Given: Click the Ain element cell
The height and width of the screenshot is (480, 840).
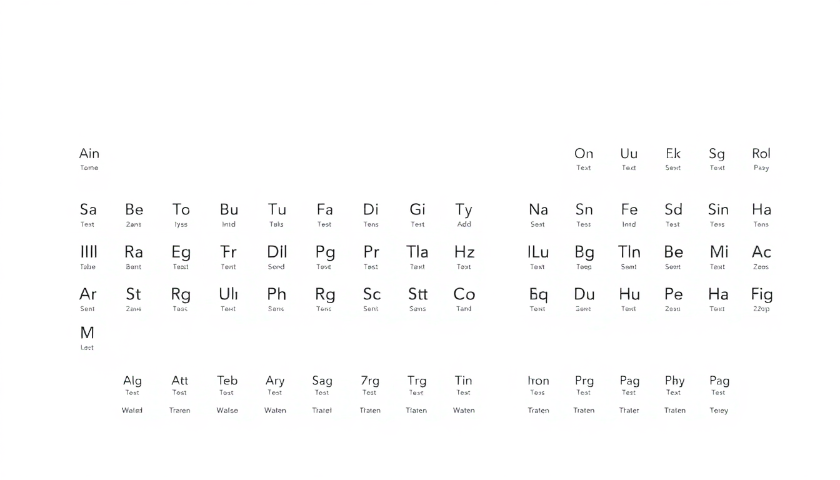Looking at the screenshot, I should [89, 159].
